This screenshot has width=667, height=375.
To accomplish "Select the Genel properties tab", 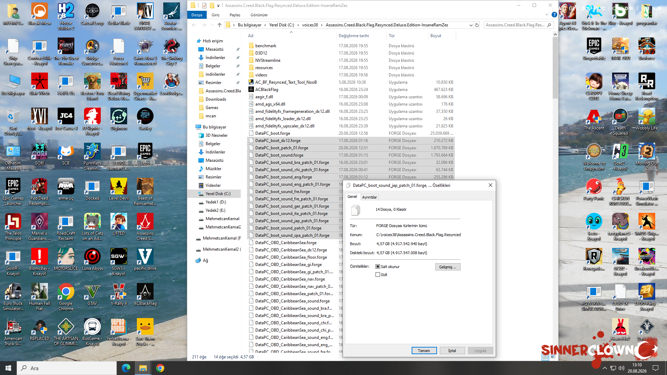I will click(x=352, y=197).
